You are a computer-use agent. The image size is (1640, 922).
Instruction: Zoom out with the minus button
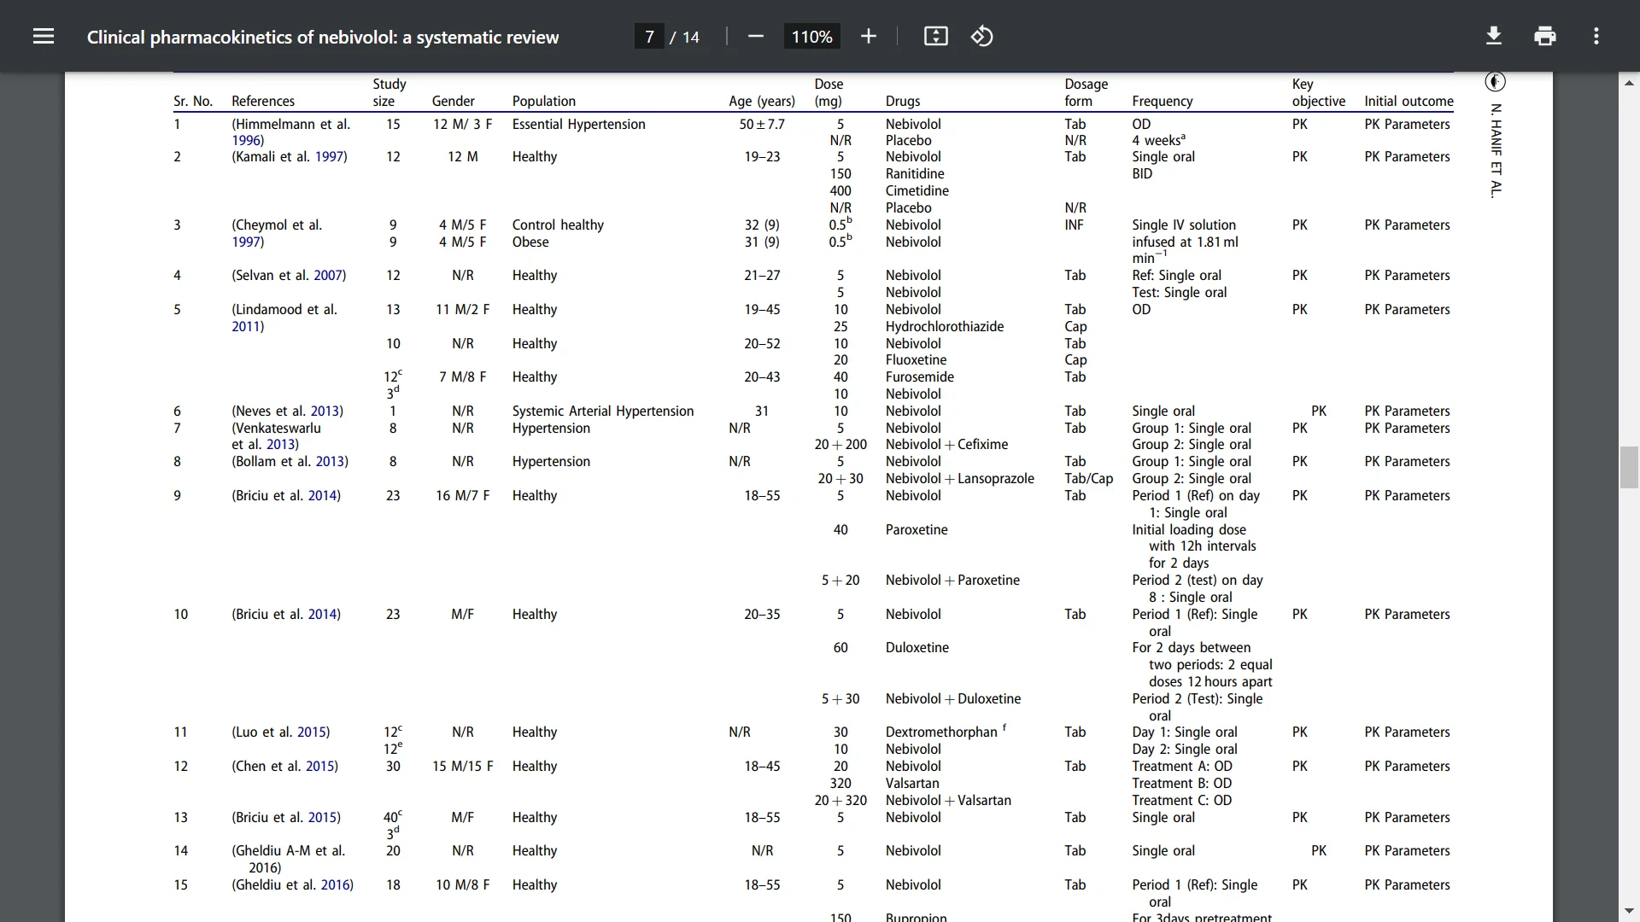tap(755, 36)
